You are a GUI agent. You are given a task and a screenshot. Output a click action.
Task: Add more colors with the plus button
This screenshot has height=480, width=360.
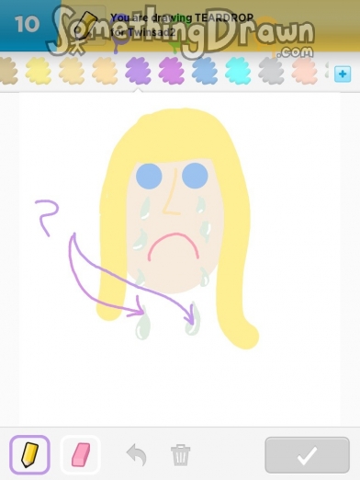(x=343, y=74)
